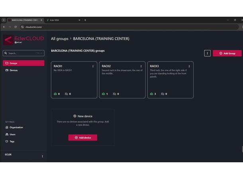Select the BARCELONA (TRAINING CENTER) browser tab

[25, 20]
